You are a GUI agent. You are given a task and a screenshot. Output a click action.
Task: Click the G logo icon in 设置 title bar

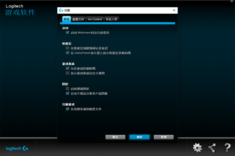click(x=61, y=10)
